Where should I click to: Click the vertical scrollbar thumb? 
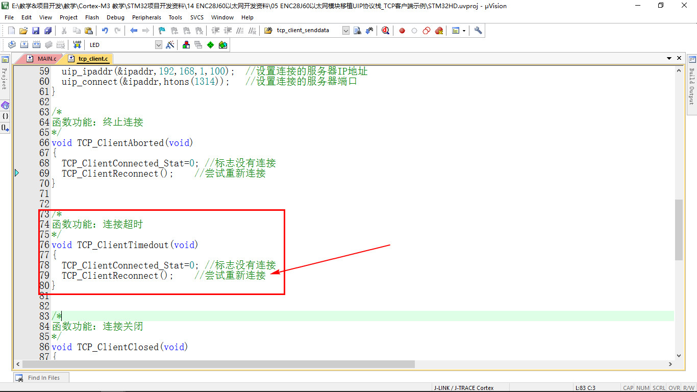click(679, 230)
